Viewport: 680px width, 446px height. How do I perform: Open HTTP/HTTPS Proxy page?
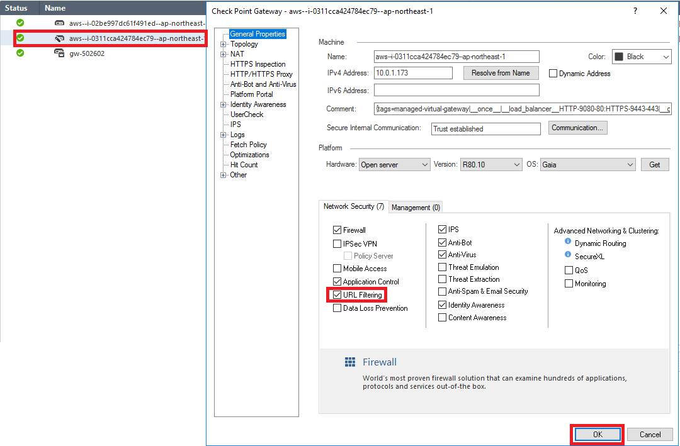point(261,74)
